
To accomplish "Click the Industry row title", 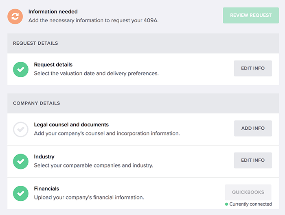I will coord(44,156).
